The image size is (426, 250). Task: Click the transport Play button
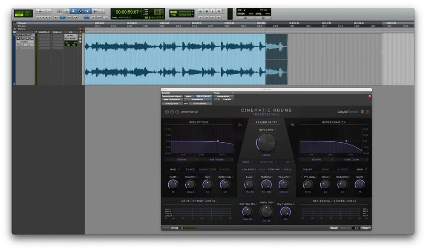(x=213, y=11)
